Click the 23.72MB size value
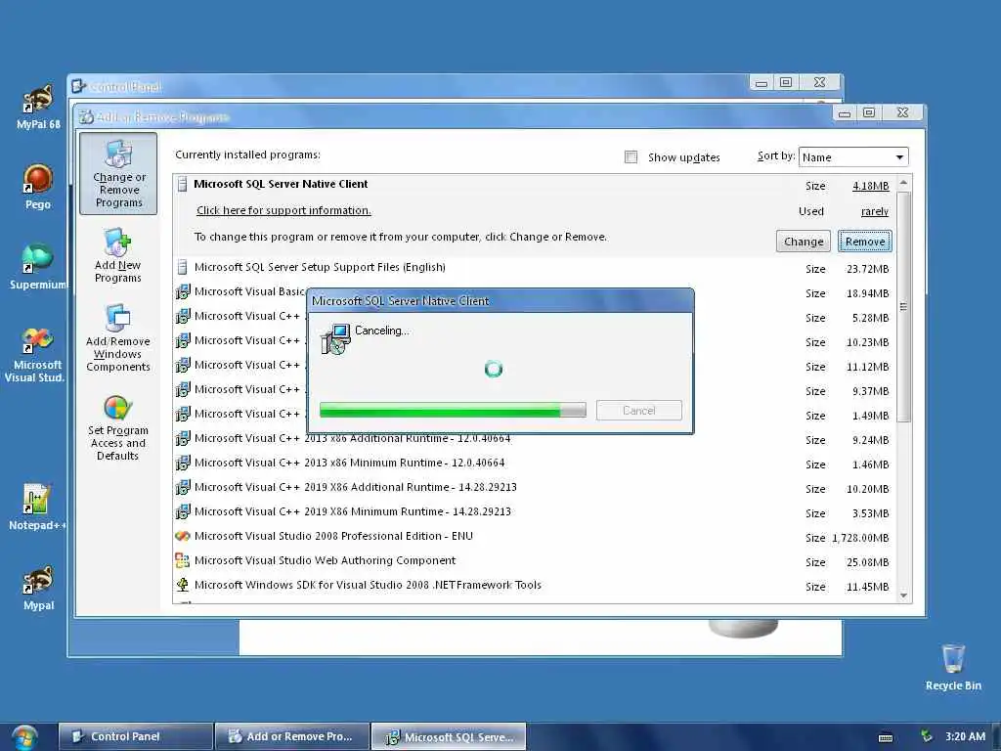This screenshot has height=751, width=1001. (x=868, y=269)
